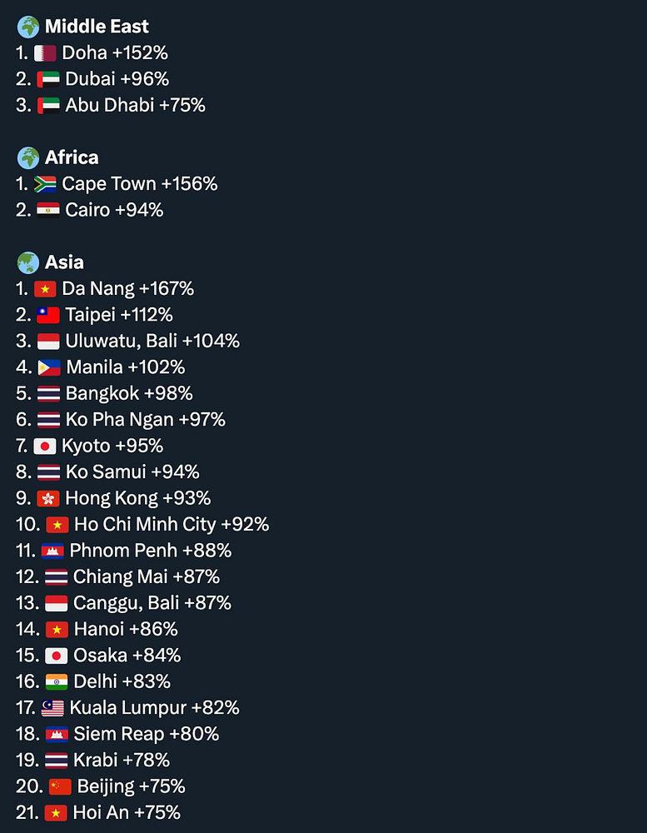
Task: Select the Da Nang +167% text
Action: point(127,289)
